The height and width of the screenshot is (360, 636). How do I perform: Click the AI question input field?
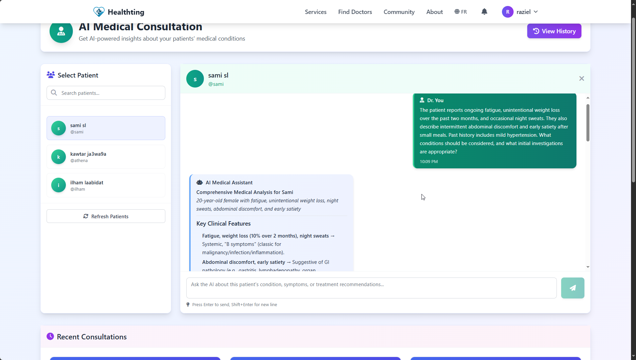(371, 287)
